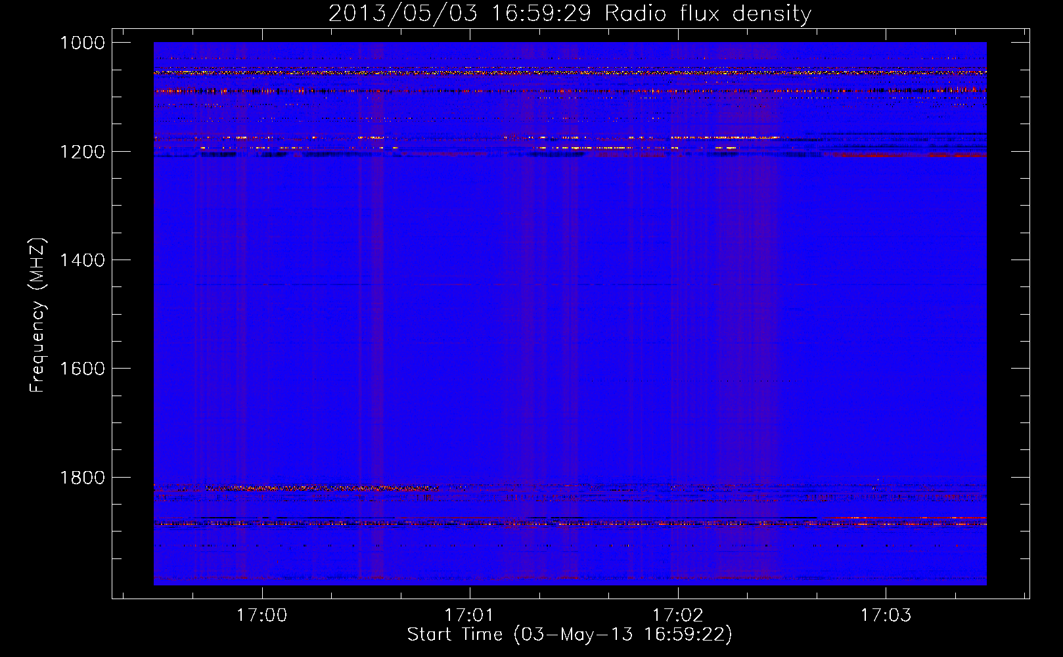Click the "Start Time (03-May-13 16:59:22)" label

tap(570, 635)
